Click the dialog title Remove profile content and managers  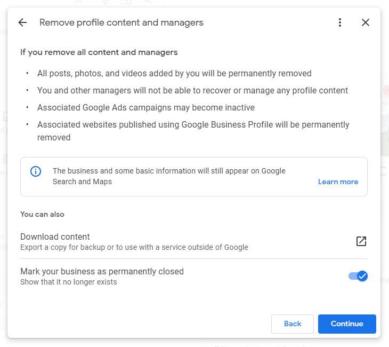point(121,22)
